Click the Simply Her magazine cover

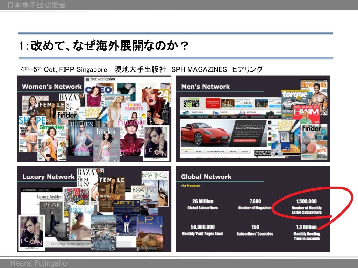[x=52, y=142]
